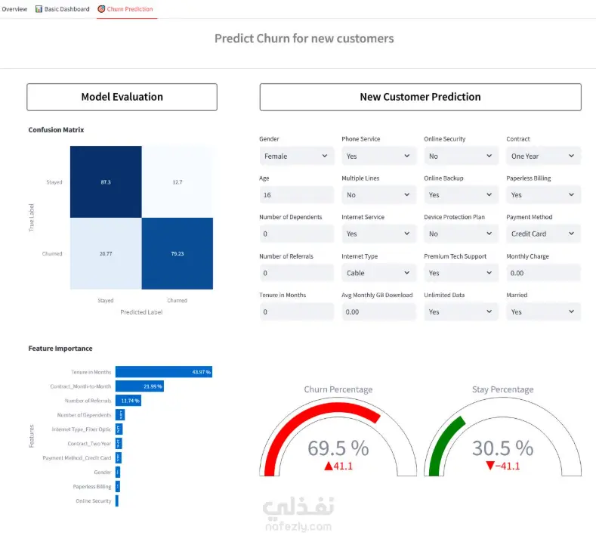Expand the Internet Type dropdown showing Cable
Image resolution: width=596 pixels, height=533 pixels.
(x=378, y=273)
